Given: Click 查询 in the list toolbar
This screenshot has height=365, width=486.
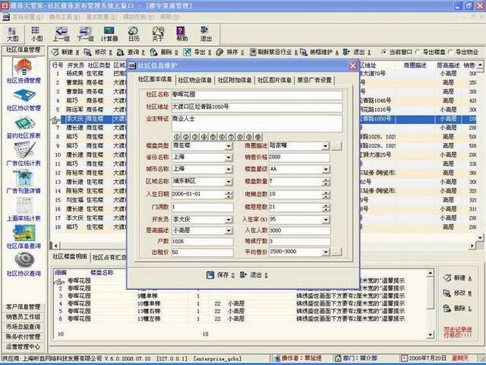Looking at the screenshot, I should (x=131, y=52).
